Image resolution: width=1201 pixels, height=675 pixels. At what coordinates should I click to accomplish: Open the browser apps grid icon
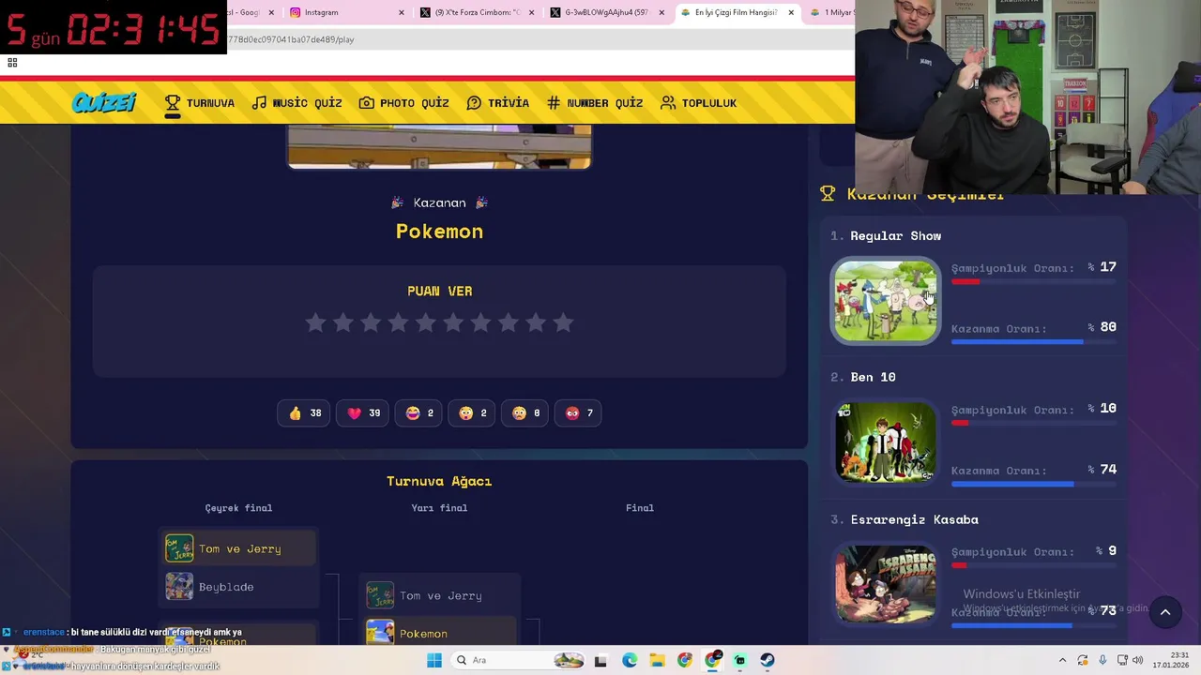click(12, 63)
